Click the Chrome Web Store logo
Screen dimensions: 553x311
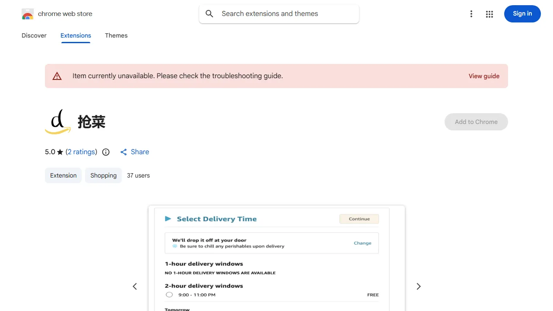[x=28, y=13]
